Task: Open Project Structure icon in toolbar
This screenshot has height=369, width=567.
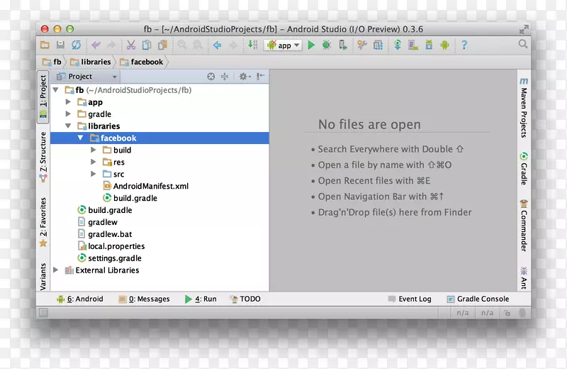Action: point(378,45)
